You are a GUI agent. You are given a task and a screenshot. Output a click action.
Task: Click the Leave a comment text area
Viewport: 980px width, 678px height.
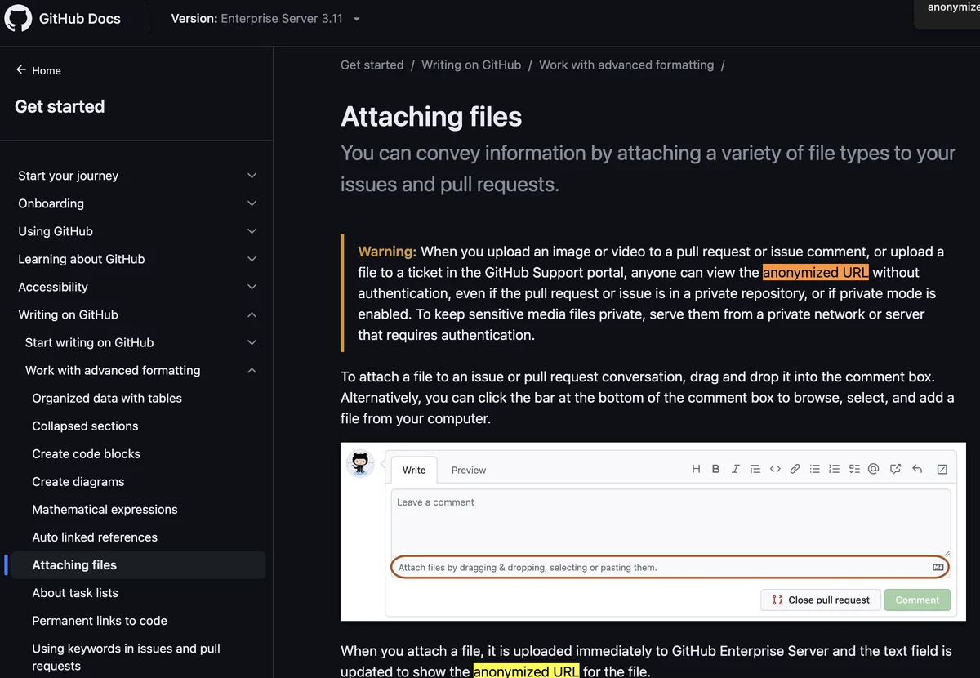tap(670, 523)
